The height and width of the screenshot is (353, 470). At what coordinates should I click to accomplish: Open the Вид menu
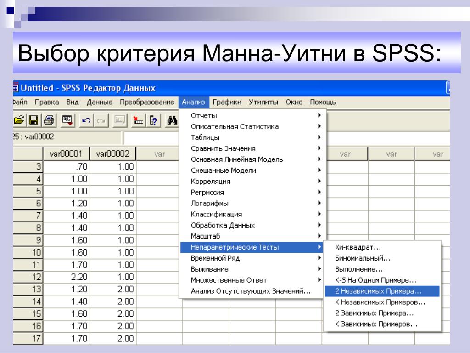click(73, 102)
